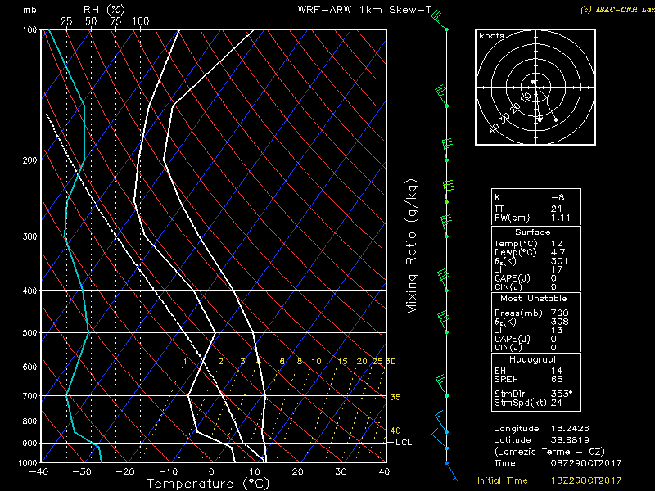The width and height of the screenshot is (655, 491).
Task: Click the '300' pressure axis label
Action: 29,236
